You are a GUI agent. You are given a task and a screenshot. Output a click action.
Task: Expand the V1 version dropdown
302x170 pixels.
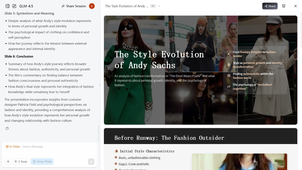point(155,6)
